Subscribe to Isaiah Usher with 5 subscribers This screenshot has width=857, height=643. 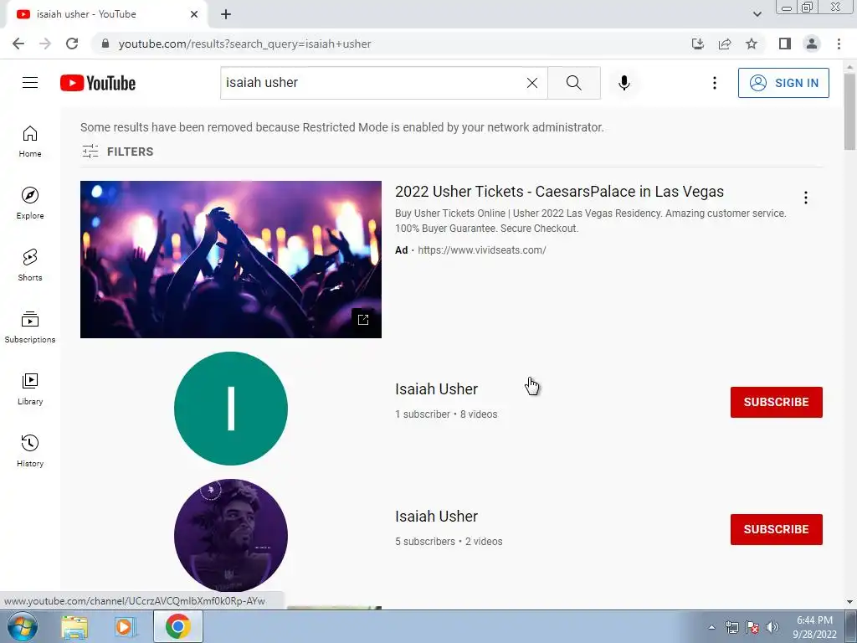point(776,529)
